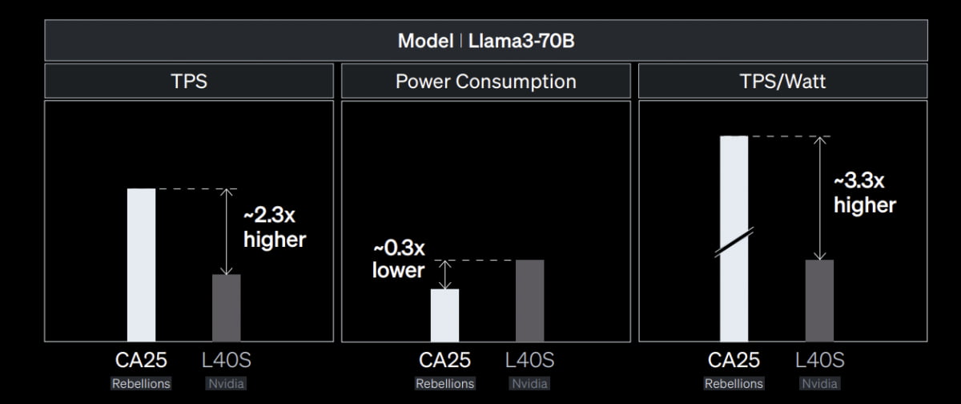The image size is (961, 404).
Task: Select the TPS panel header
Action: click(x=189, y=81)
